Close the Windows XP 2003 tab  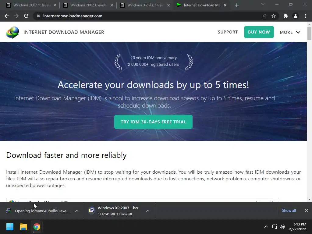(x=168, y=5)
